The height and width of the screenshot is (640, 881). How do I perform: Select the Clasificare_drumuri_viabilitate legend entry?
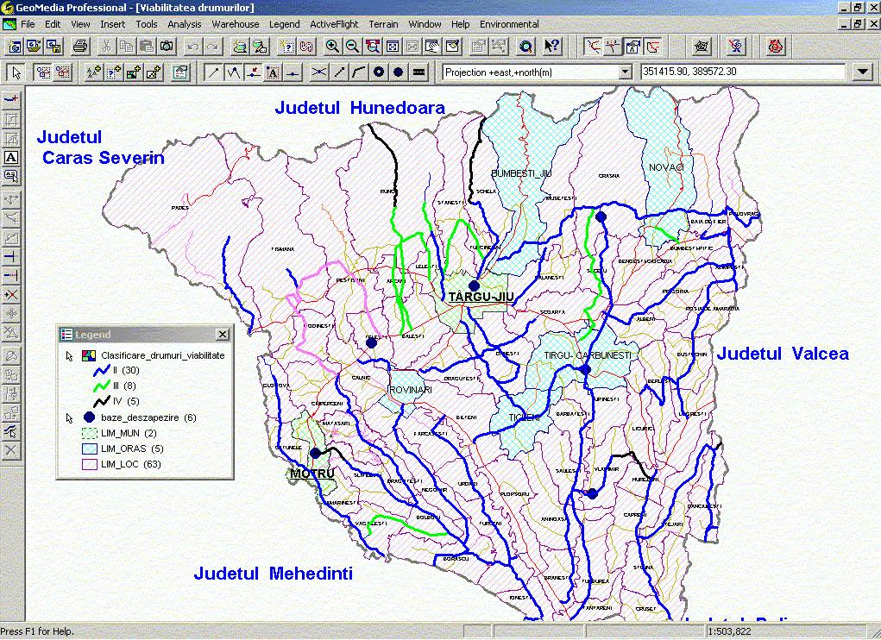163,356
